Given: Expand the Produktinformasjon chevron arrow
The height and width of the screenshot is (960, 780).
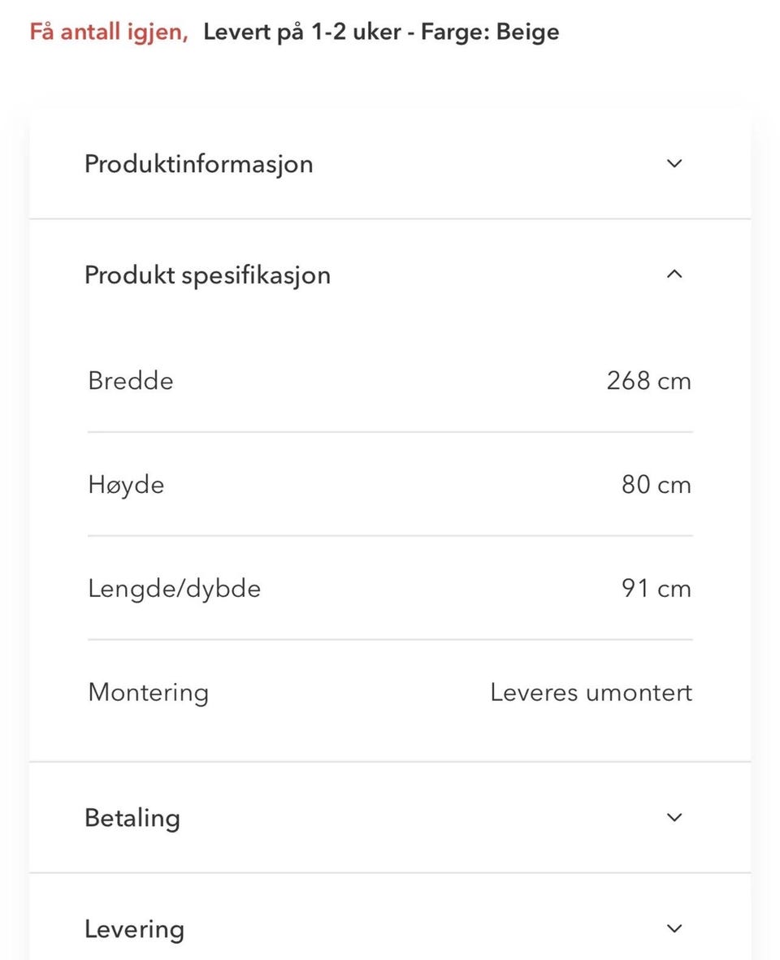Looking at the screenshot, I should [x=674, y=163].
